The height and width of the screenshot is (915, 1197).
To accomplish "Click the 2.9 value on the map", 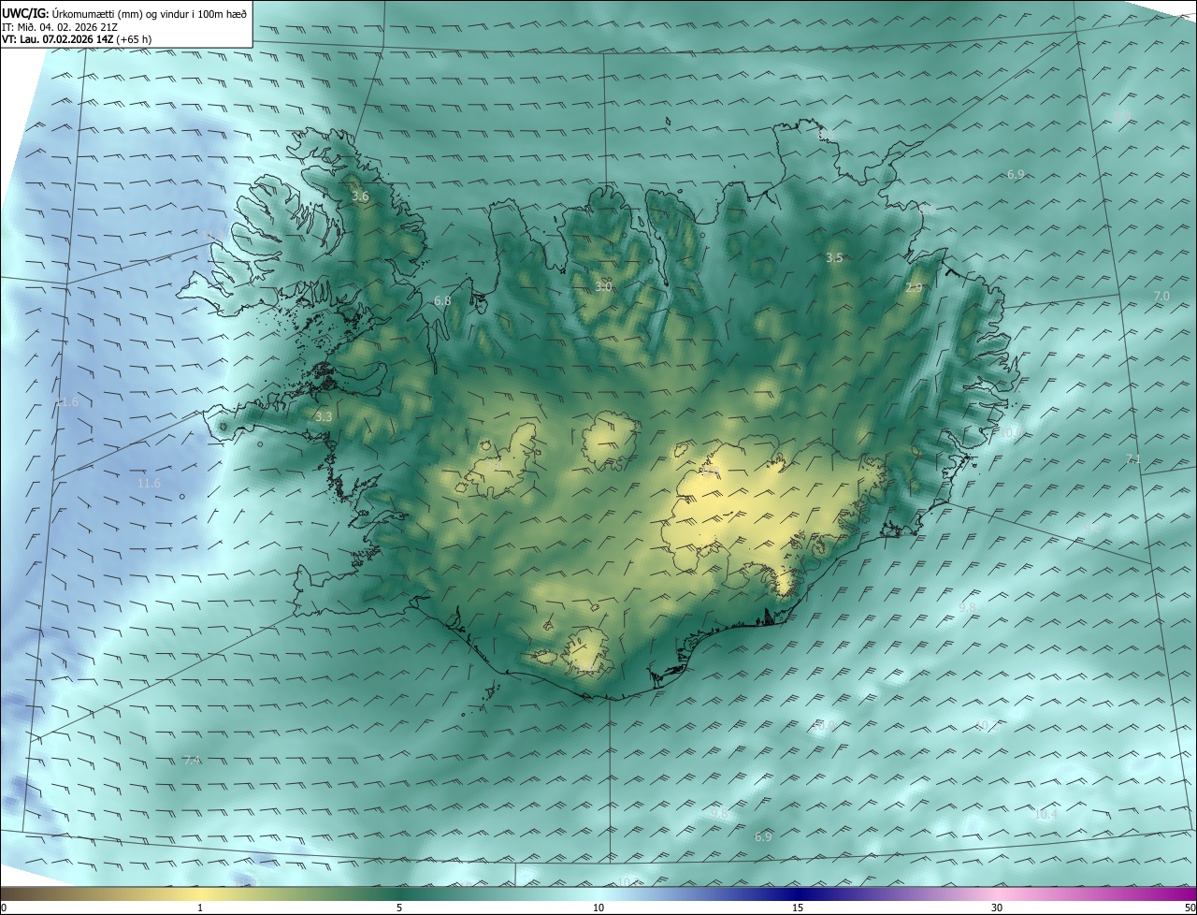I will click(914, 288).
